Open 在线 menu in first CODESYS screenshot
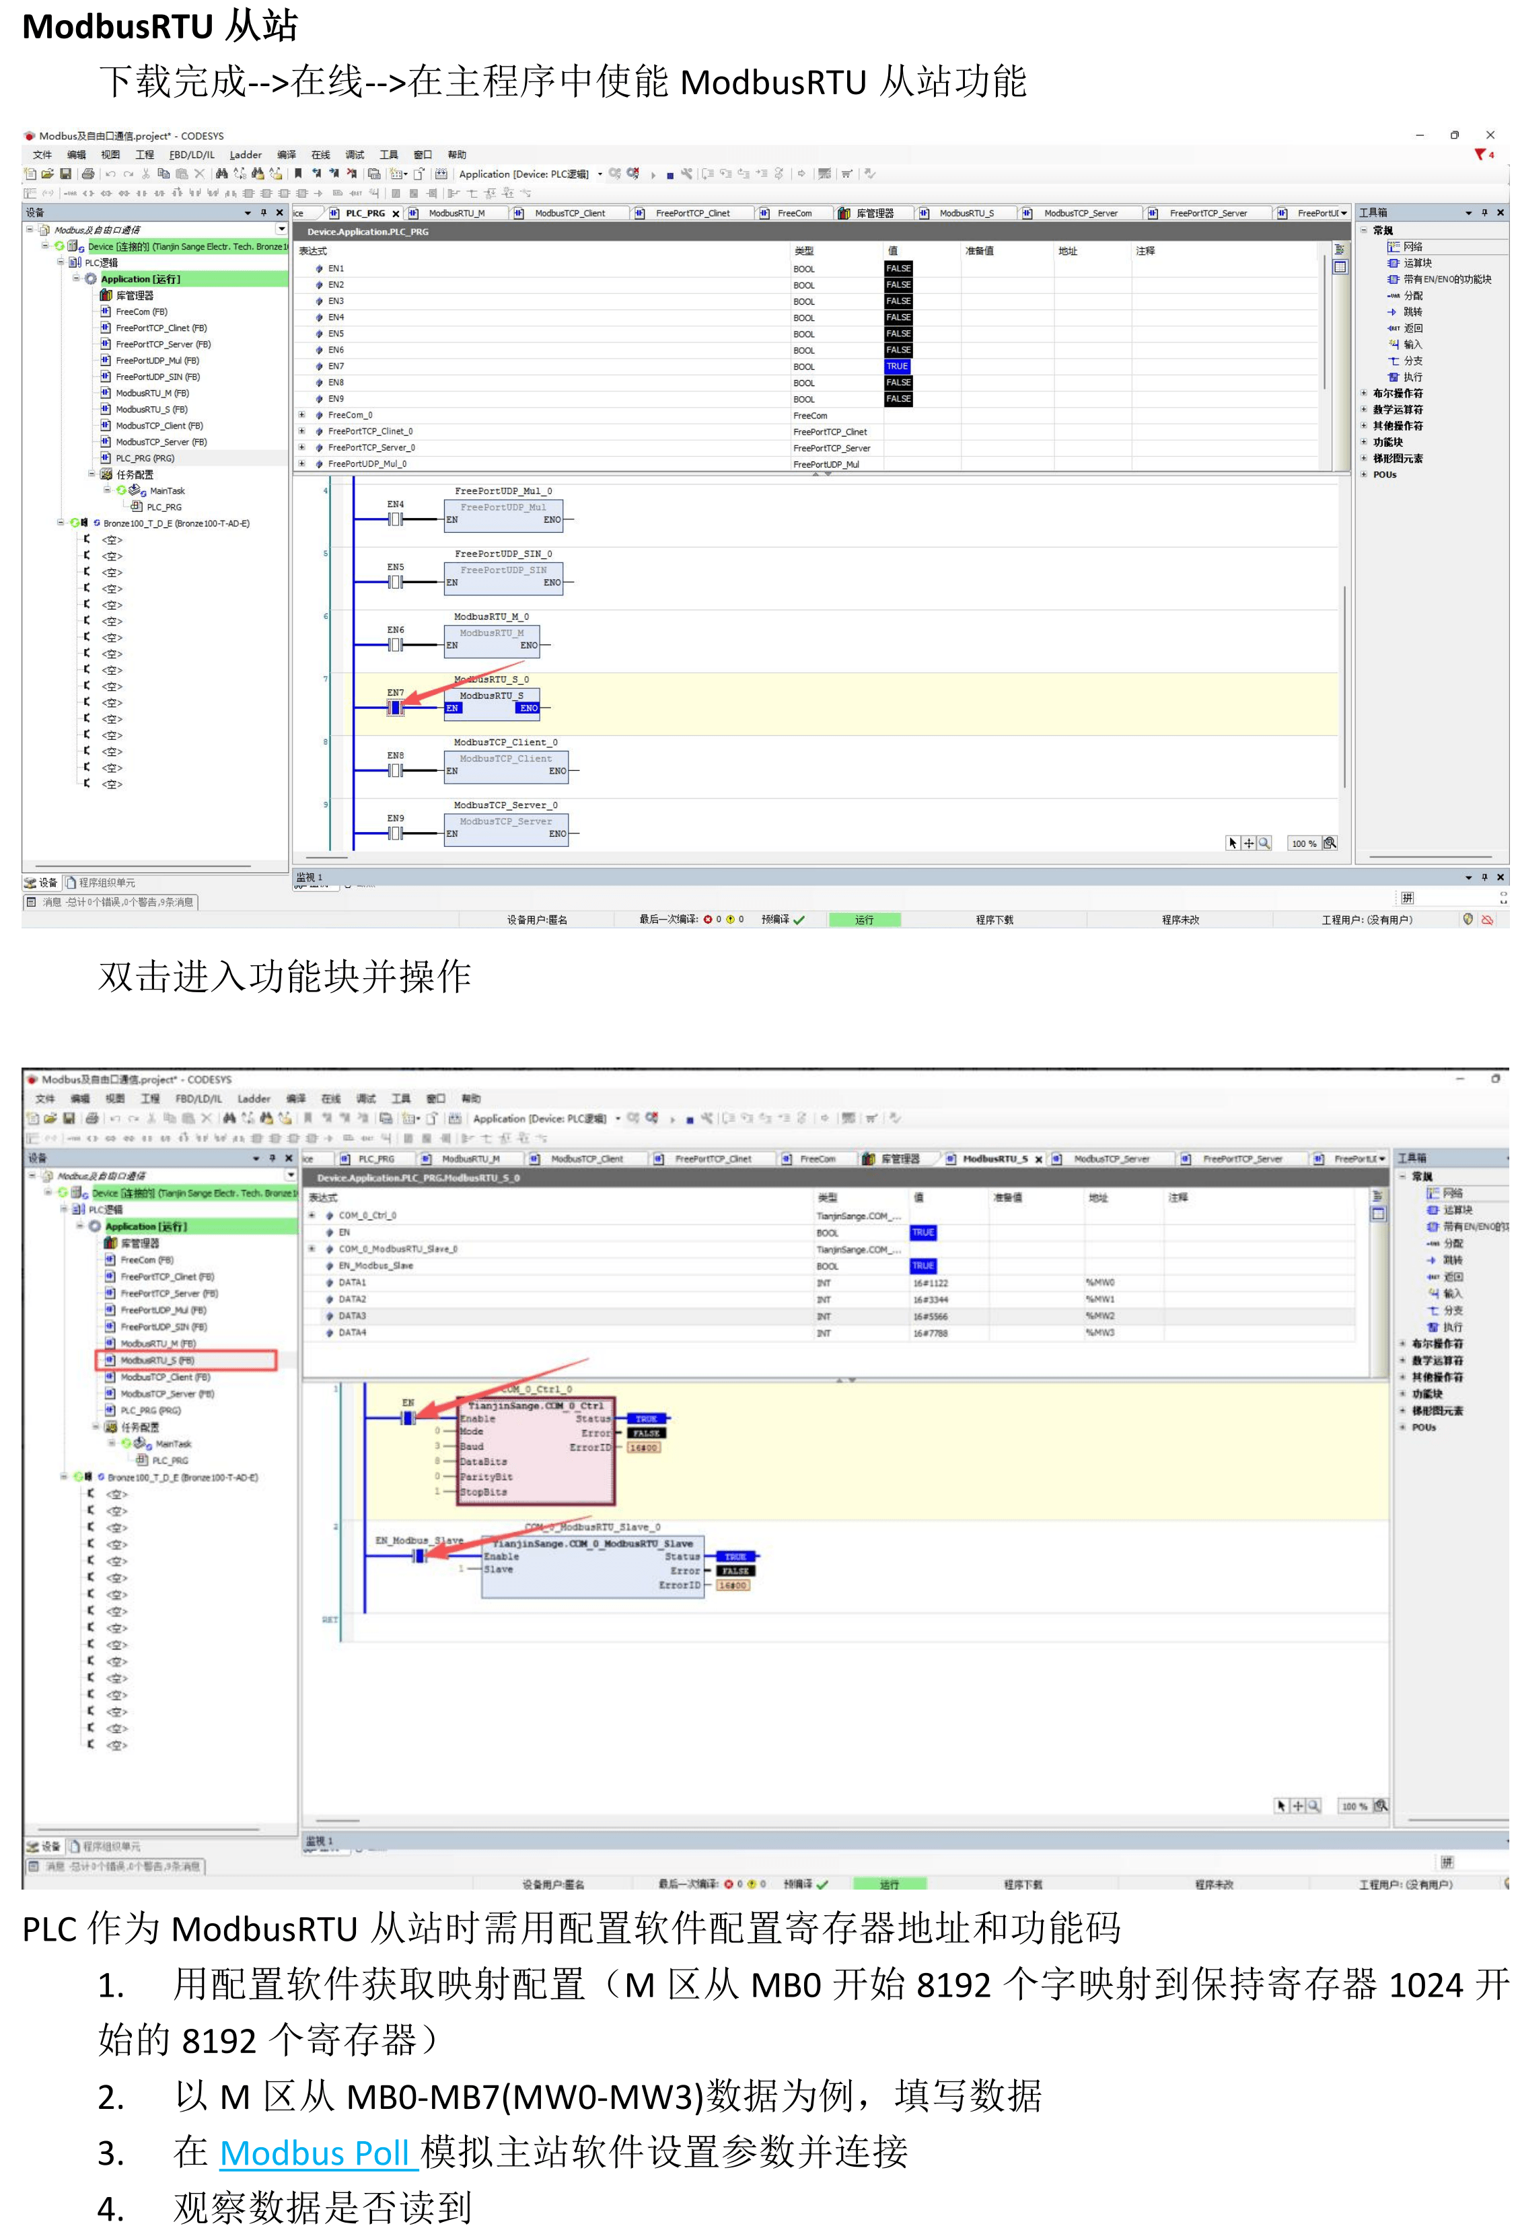1518x2232 pixels. pyautogui.click(x=321, y=155)
